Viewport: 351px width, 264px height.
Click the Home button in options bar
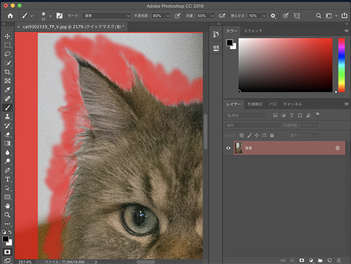11,15
